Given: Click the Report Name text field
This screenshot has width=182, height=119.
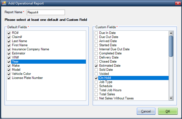Looking at the screenshot, I should (x=46, y=12).
